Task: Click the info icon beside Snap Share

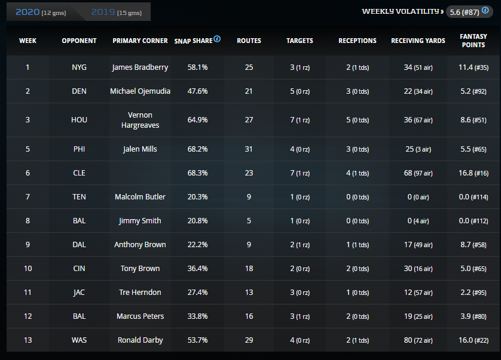Action: tap(217, 39)
